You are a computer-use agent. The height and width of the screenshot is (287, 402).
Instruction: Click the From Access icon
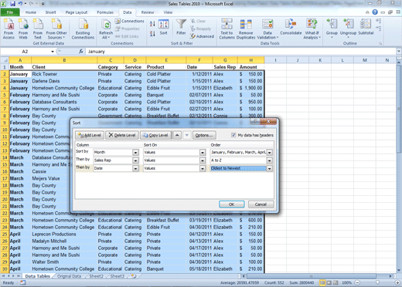pyautogui.click(x=9, y=29)
